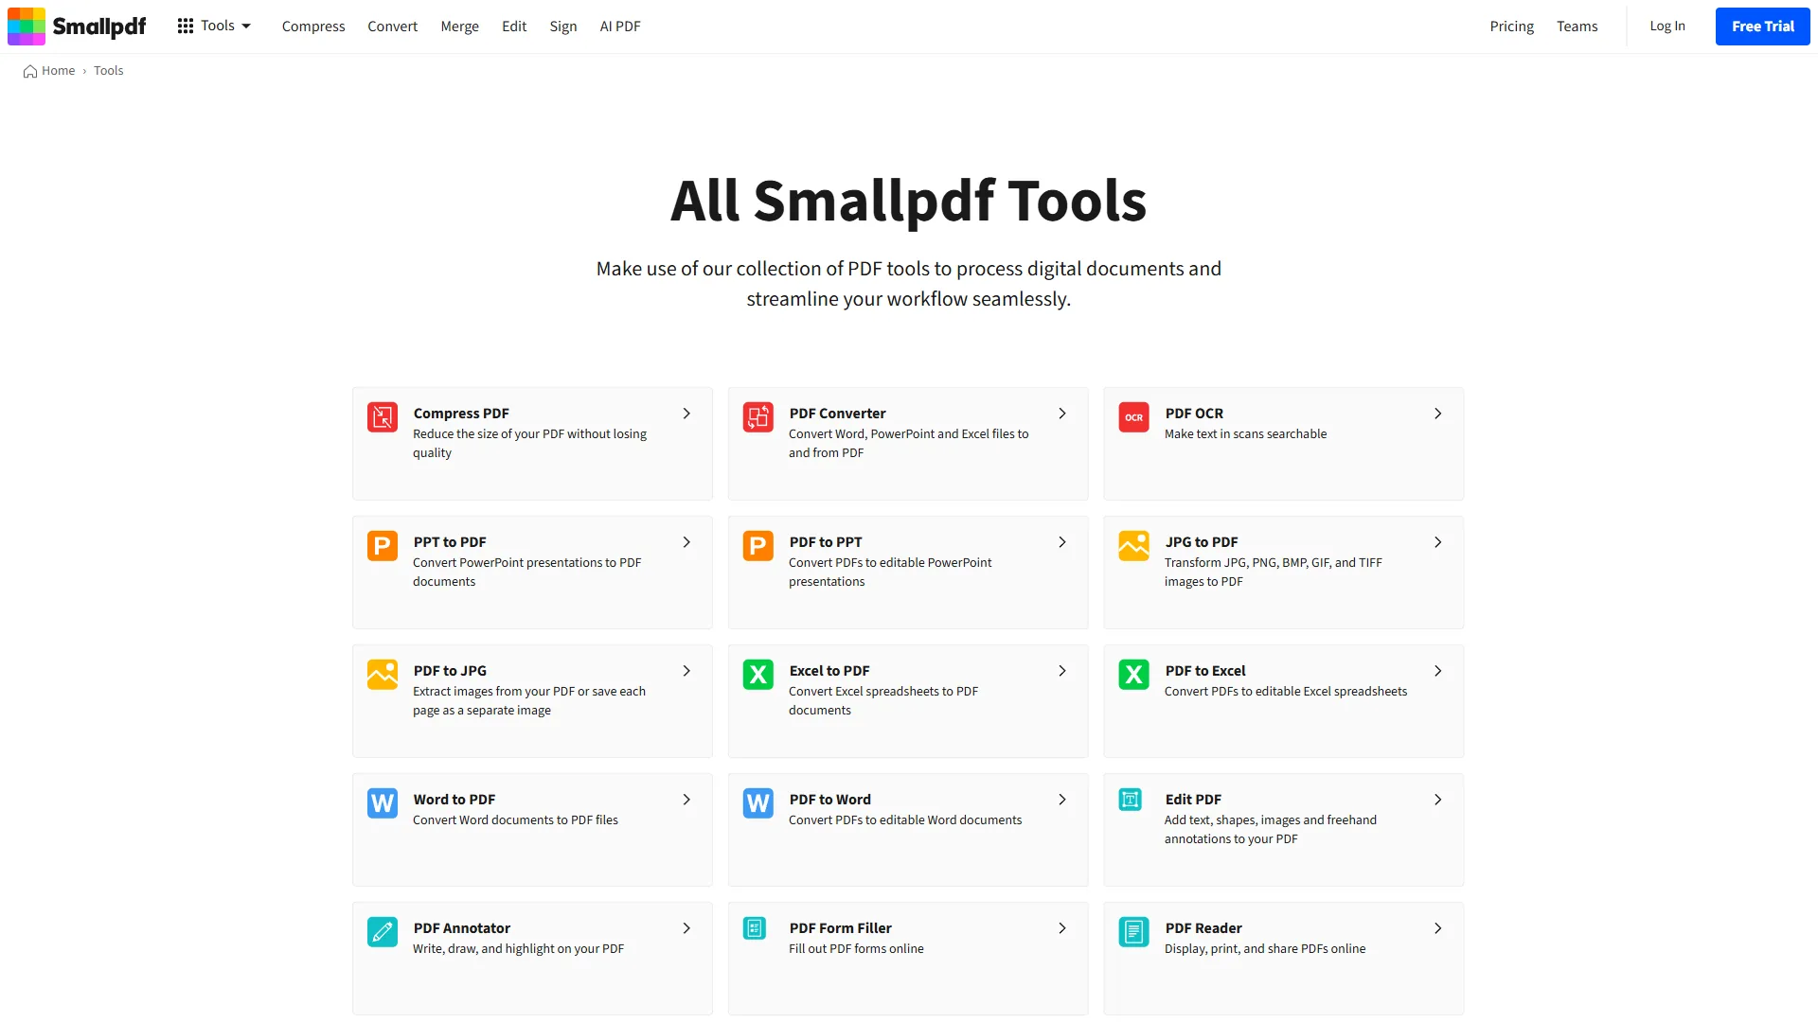Select the JPG to PDF title
The image size is (1818, 1022).
pyautogui.click(x=1202, y=542)
